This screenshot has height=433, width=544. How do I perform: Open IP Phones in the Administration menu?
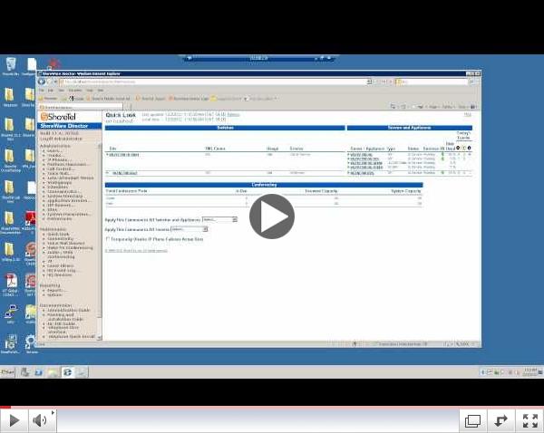pyautogui.click(x=59, y=159)
